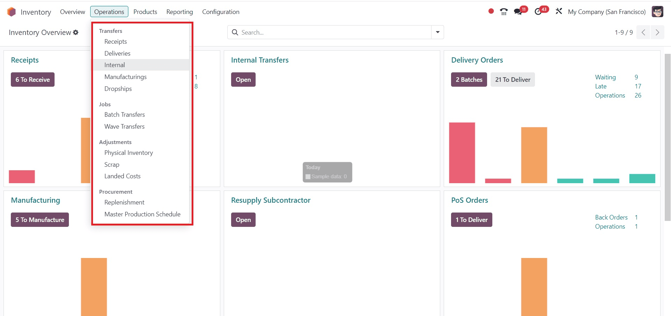Open the activities clock icon
The height and width of the screenshot is (316, 671).
coord(538,12)
